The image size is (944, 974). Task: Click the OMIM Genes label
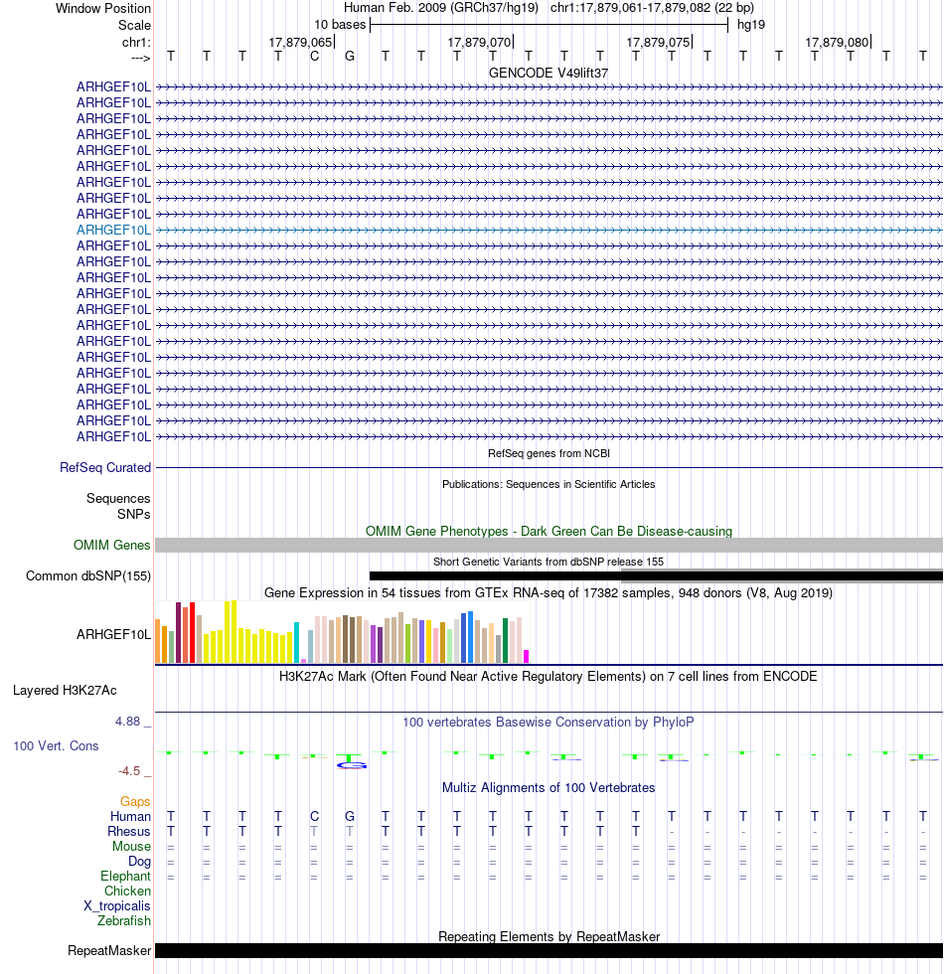tap(111, 546)
